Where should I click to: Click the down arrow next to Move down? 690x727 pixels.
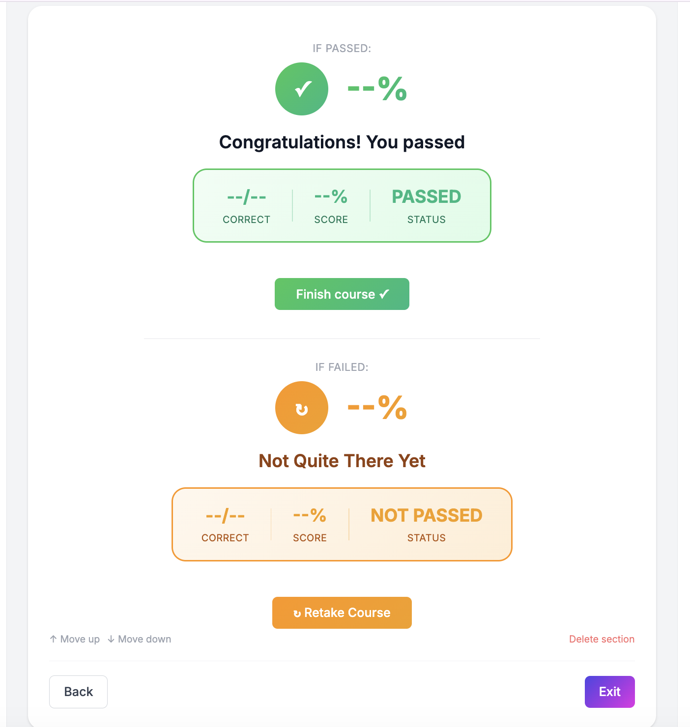click(x=111, y=639)
